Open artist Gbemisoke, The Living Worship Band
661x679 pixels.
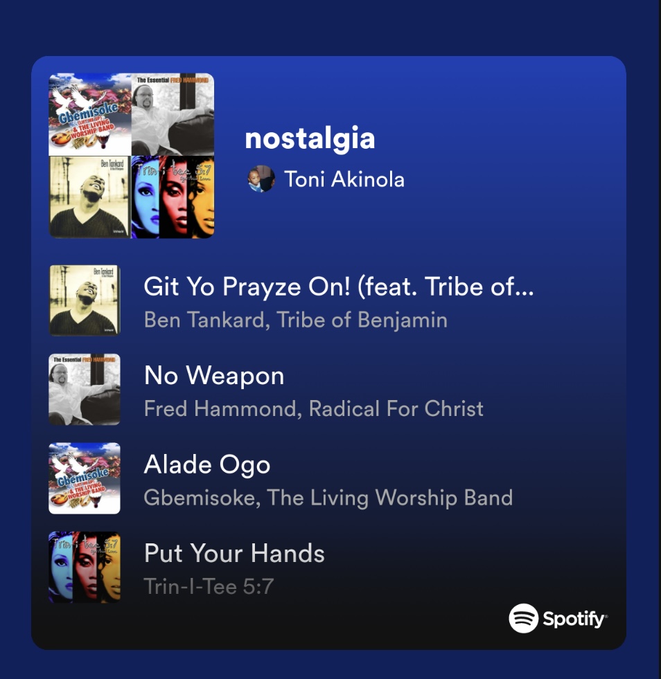tap(328, 498)
